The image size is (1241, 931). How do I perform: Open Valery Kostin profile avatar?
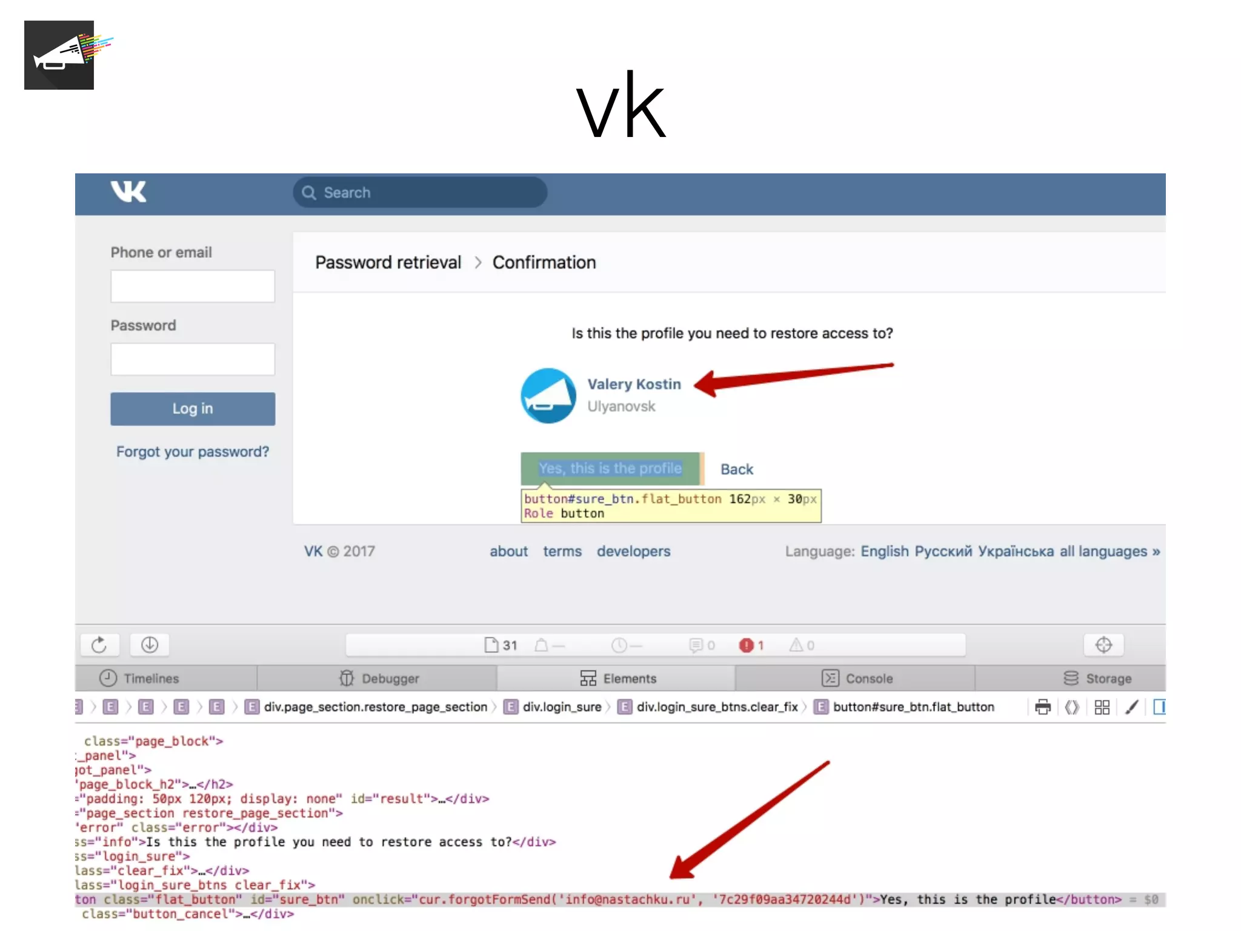click(x=548, y=395)
